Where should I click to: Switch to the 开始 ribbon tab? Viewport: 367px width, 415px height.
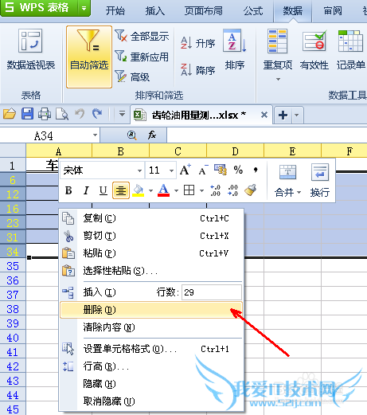coord(115,10)
